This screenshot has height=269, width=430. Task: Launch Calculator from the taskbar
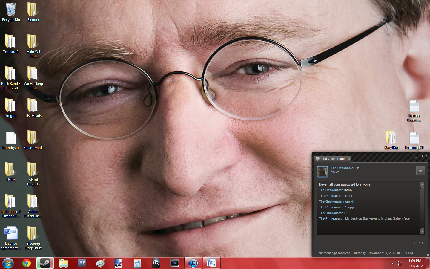(x=137, y=263)
